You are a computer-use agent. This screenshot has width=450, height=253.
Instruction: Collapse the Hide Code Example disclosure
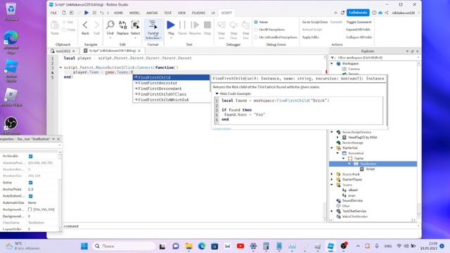(217, 93)
